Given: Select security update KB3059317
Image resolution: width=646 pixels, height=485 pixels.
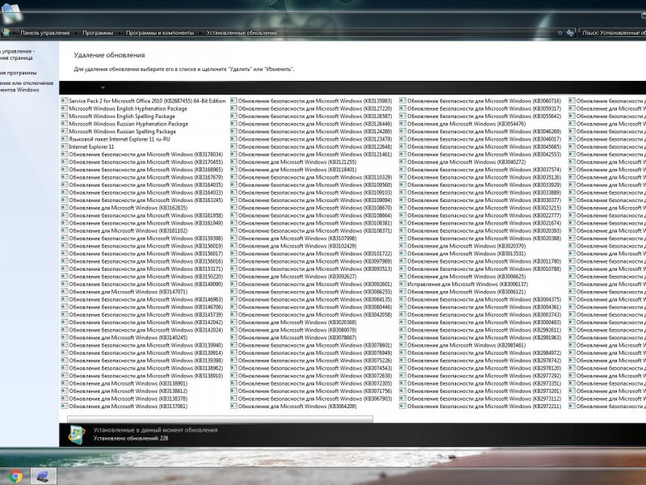Looking at the screenshot, I should tap(484, 108).
